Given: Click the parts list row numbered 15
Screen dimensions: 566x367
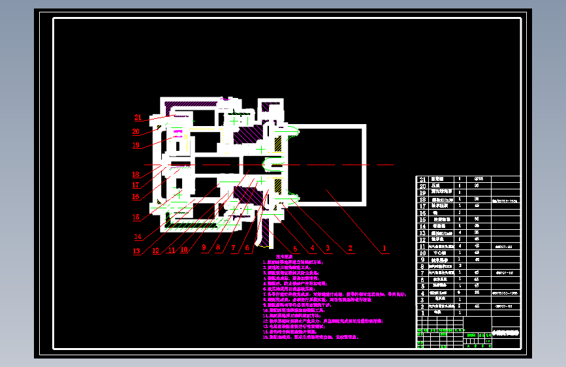Looking at the screenshot, I should (x=468, y=219).
